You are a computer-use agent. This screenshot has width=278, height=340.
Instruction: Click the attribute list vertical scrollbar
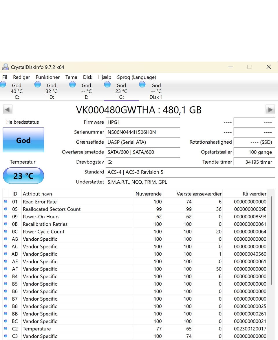click(271, 240)
